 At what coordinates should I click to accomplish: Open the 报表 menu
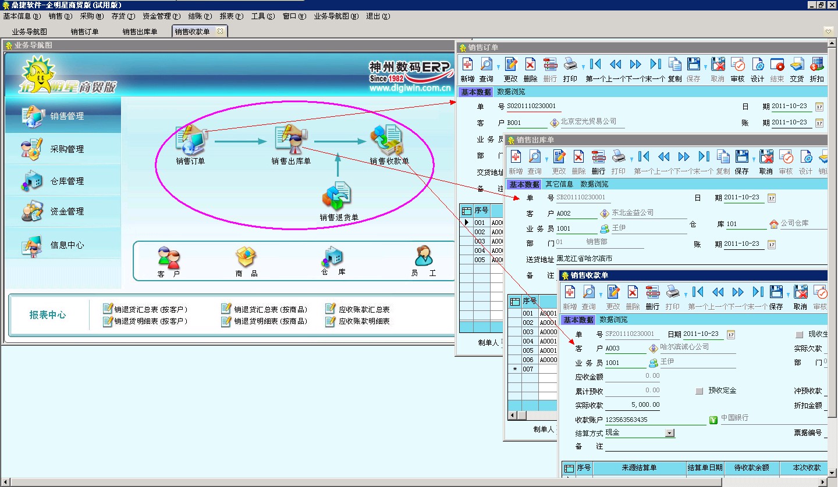pyautogui.click(x=231, y=16)
